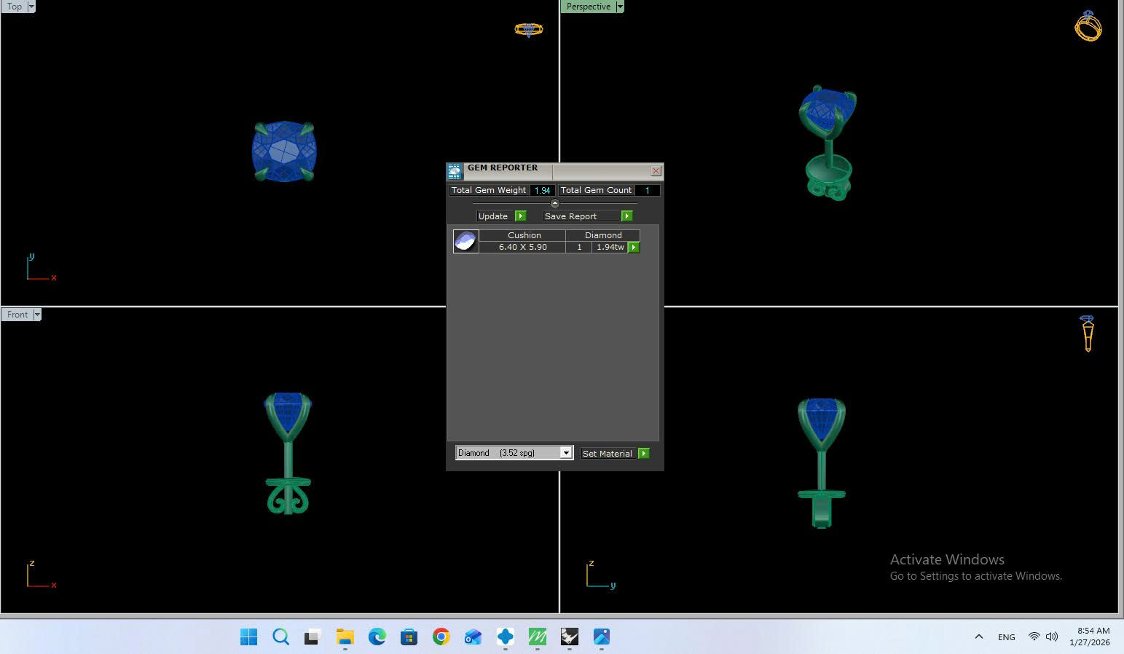Select the cushion gem thumbnail icon

465,241
